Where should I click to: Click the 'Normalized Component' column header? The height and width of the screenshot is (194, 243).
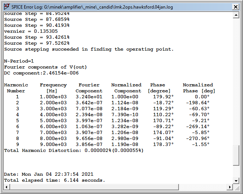tap(126, 88)
